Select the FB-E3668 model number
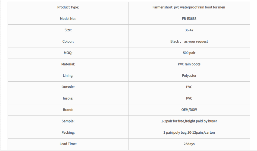This screenshot has width=257, height=151. point(189,19)
